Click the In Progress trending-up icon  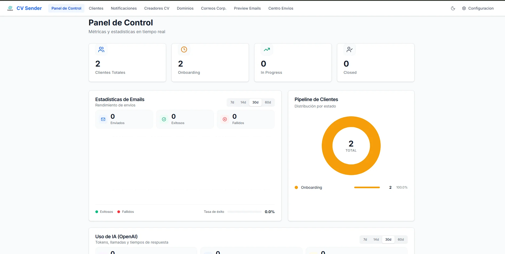[267, 49]
